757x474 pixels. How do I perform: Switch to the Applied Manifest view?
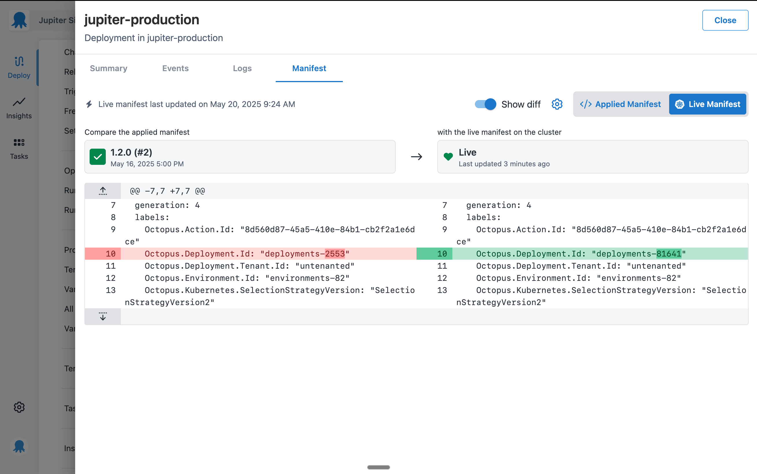click(x=620, y=104)
